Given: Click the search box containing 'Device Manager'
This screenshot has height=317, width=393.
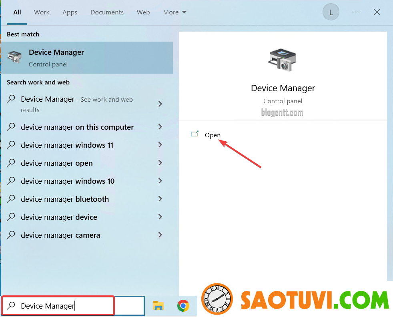Looking at the screenshot, I should [73, 305].
